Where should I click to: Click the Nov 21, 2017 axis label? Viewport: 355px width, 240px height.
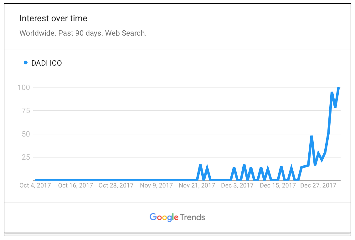(x=197, y=185)
